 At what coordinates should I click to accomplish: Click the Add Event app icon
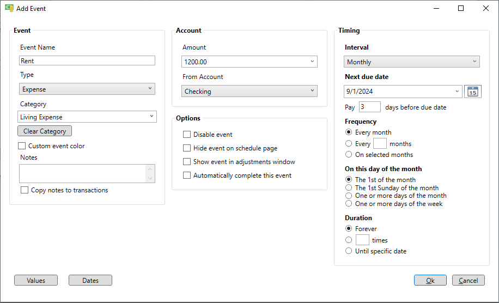(x=9, y=8)
